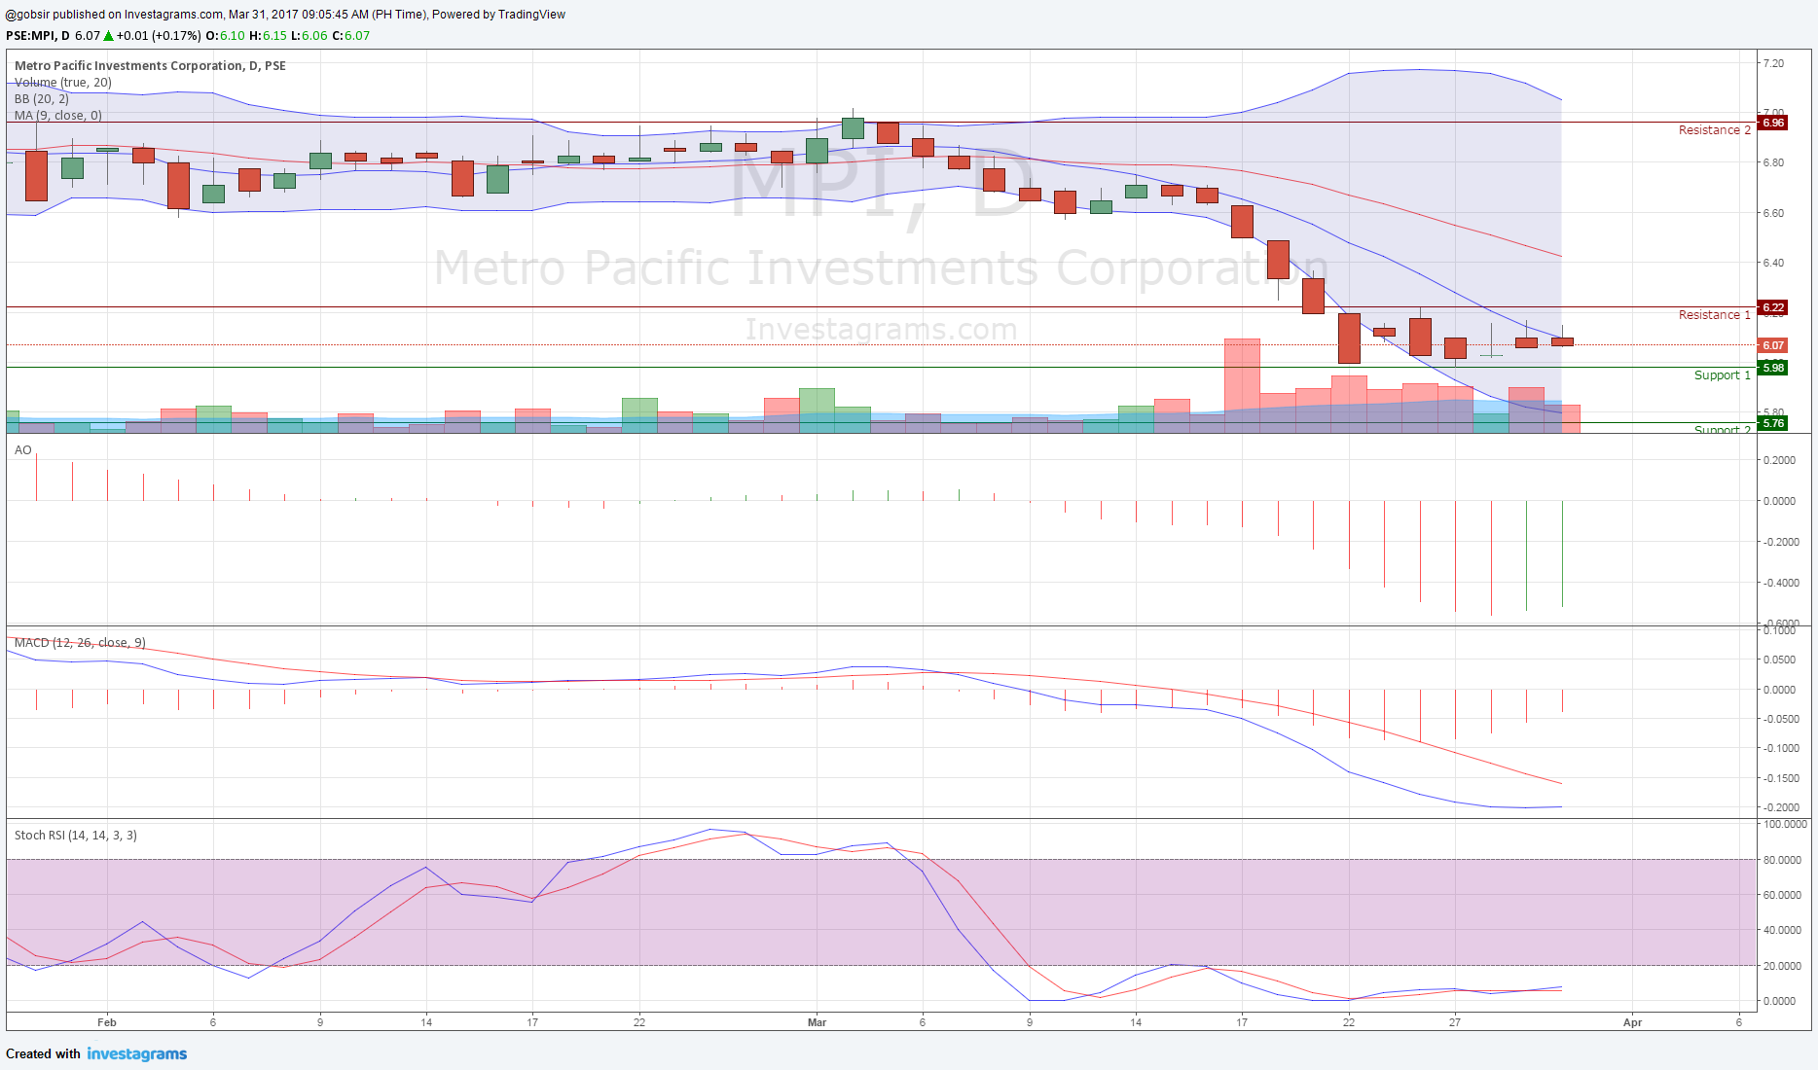Click the O:6.10 open price value
The image size is (1818, 1070).
[x=225, y=36]
